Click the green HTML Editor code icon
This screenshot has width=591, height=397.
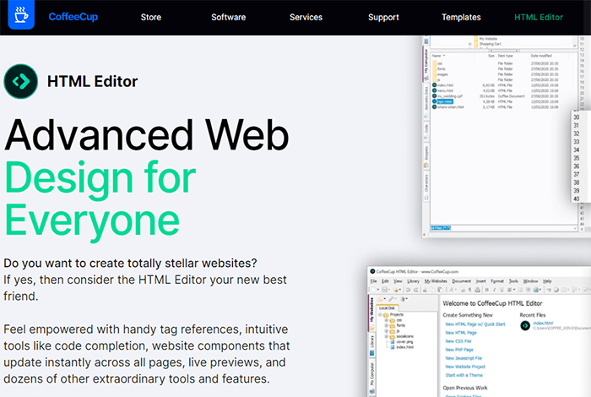20,82
